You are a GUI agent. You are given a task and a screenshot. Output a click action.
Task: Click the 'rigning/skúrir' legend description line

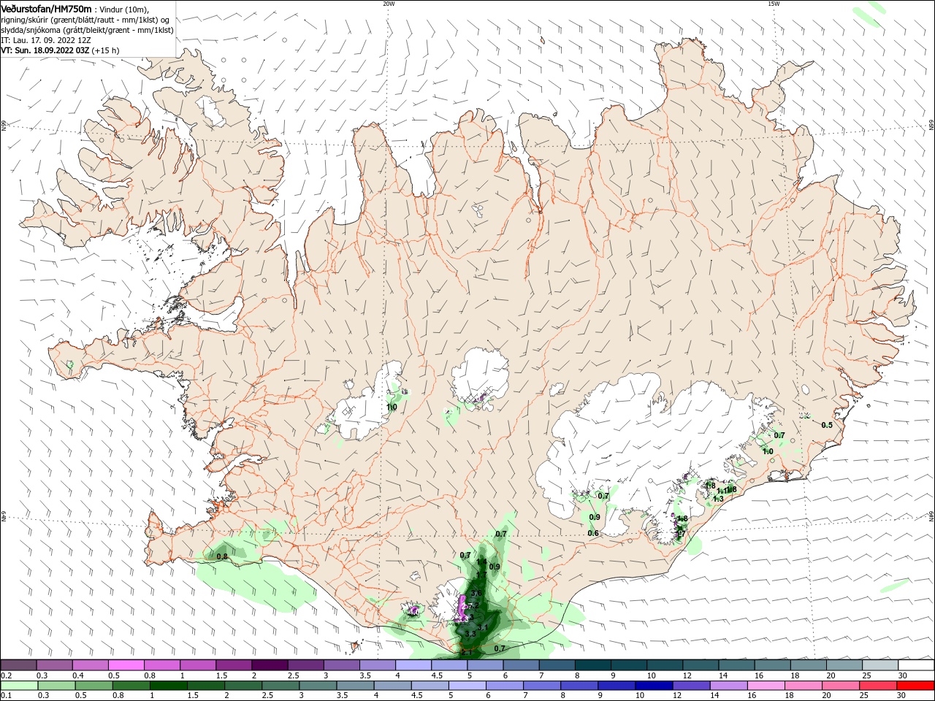[85, 19]
